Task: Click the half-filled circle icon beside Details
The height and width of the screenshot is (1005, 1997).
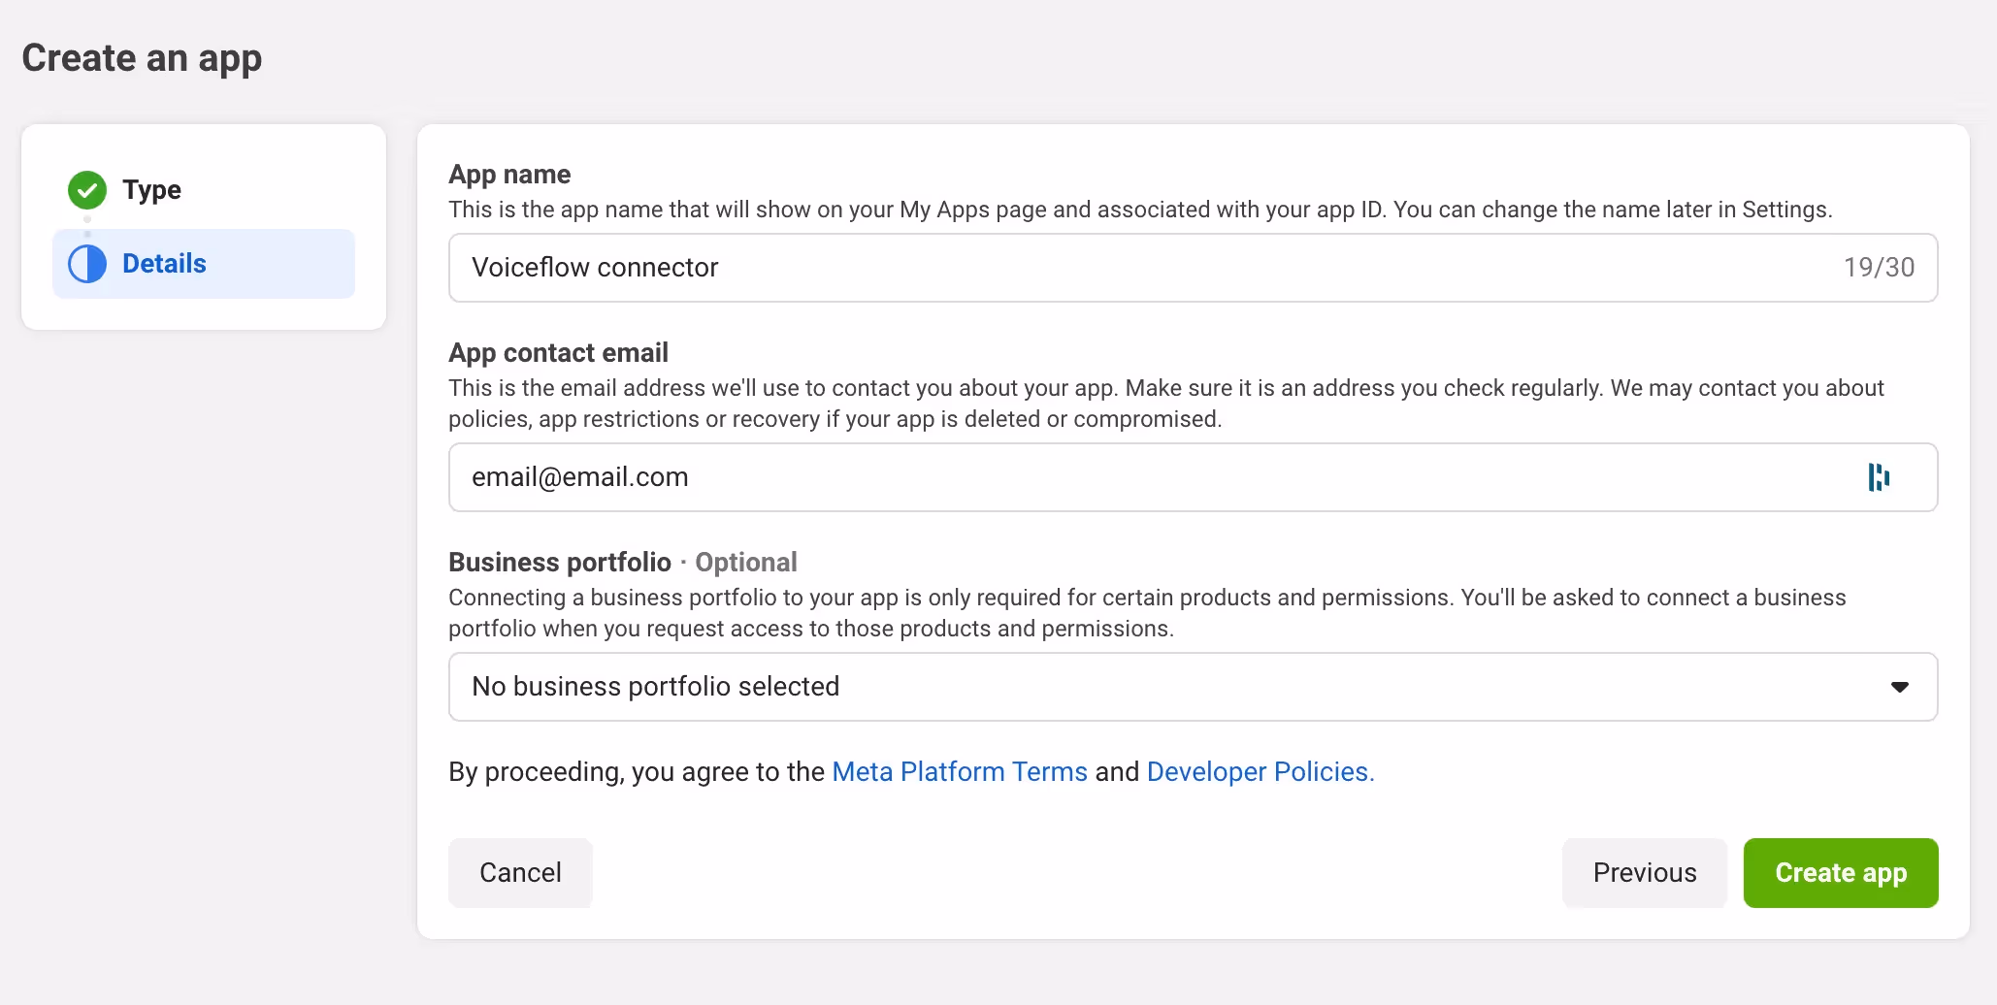Action: 87,264
